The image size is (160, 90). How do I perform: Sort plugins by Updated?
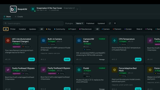coord(101,23)
